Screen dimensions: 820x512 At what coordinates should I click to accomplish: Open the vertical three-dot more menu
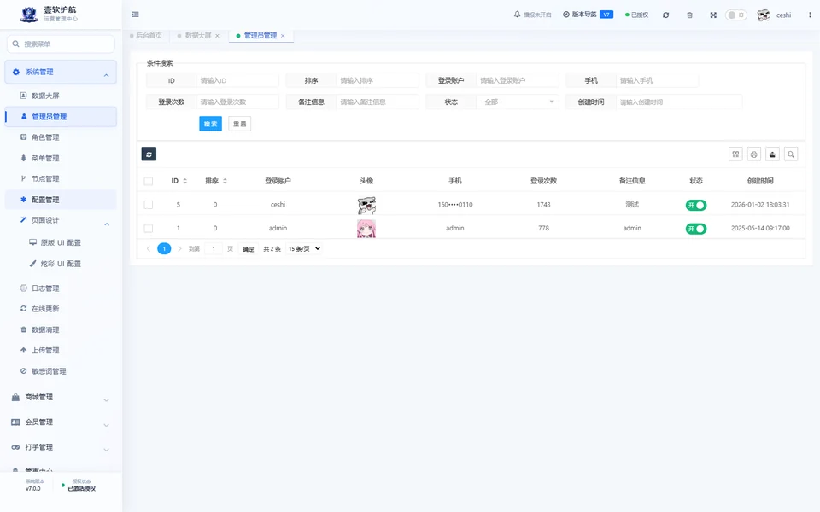[x=810, y=15]
